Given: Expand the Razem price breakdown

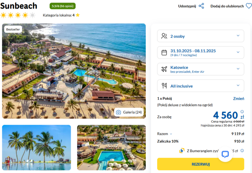Looking at the screenshot, I should [164, 134].
